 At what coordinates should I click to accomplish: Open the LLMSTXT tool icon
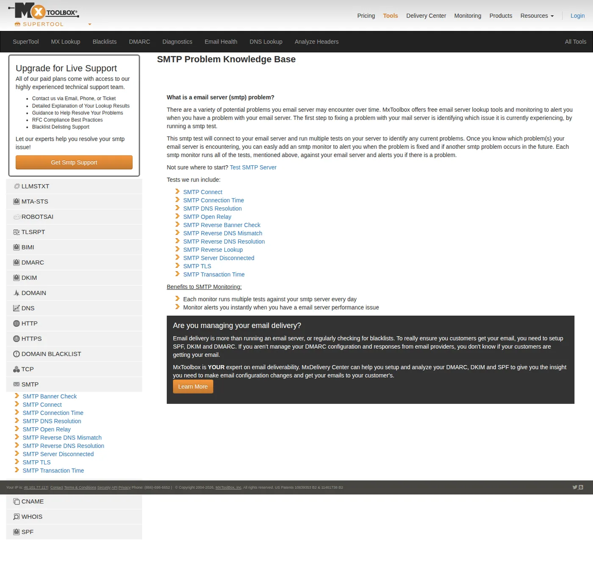[17, 186]
